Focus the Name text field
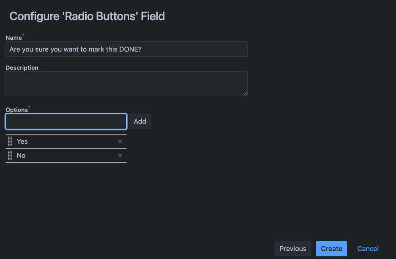The image size is (396, 259). [126, 50]
